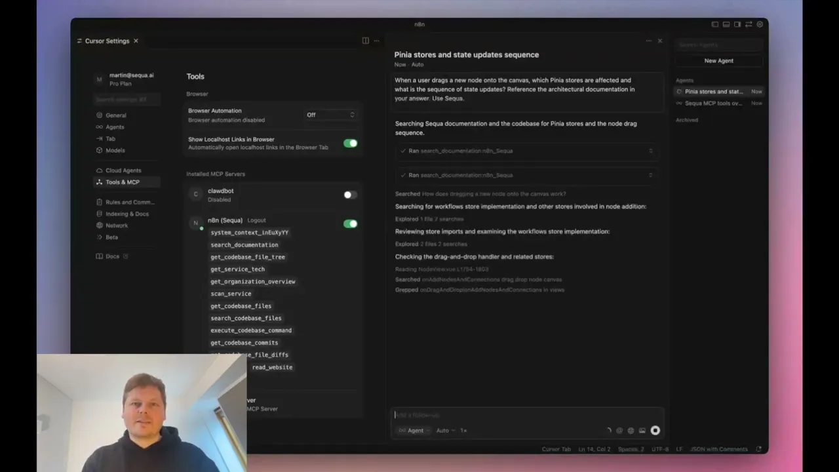
Task: Select Pinia stores and stat... agent
Action: click(x=719, y=92)
